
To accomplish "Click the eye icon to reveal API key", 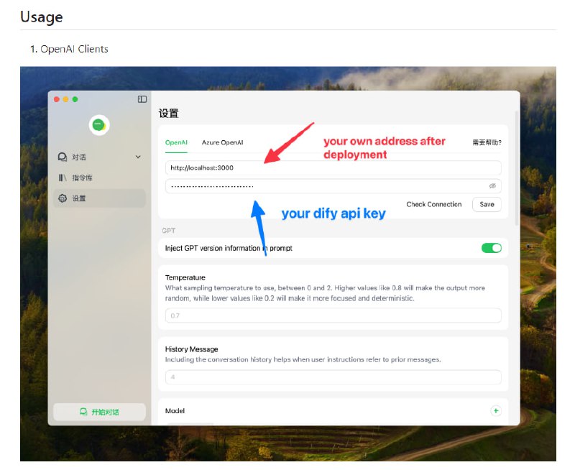I will point(493,187).
